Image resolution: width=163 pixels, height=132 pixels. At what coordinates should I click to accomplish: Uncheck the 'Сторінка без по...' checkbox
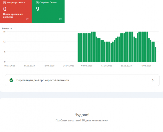(x=37, y=3)
